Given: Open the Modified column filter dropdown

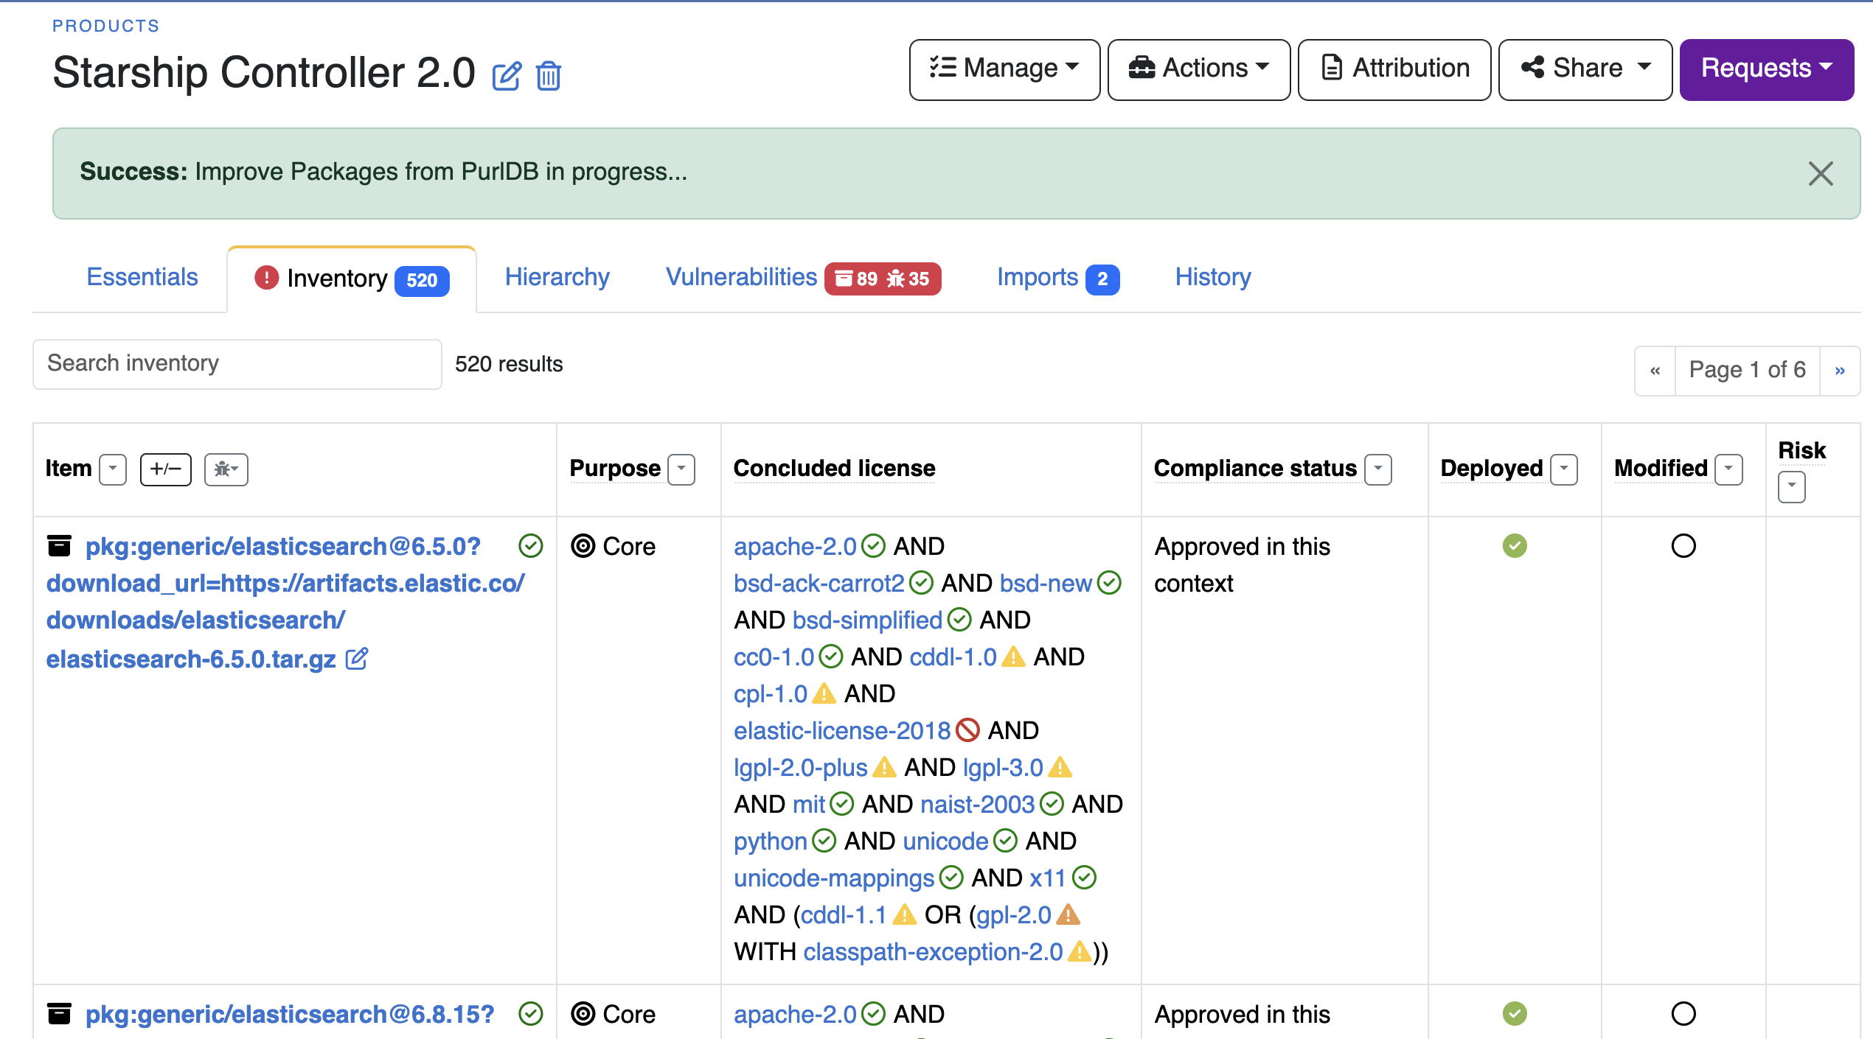Looking at the screenshot, I should click(1729, 469).
